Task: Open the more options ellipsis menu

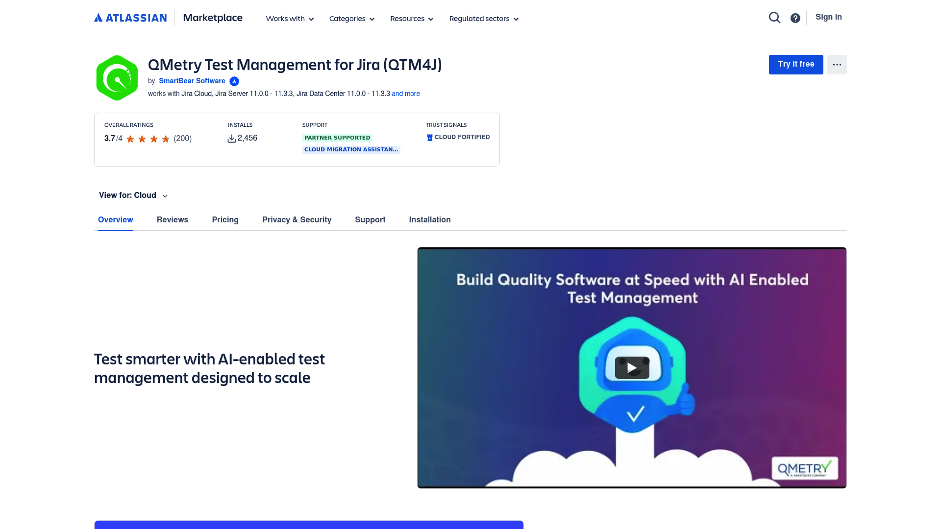Action: 837,65
